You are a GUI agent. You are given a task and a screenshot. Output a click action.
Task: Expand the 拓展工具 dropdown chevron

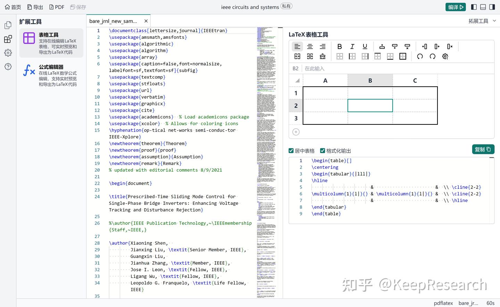495,21
